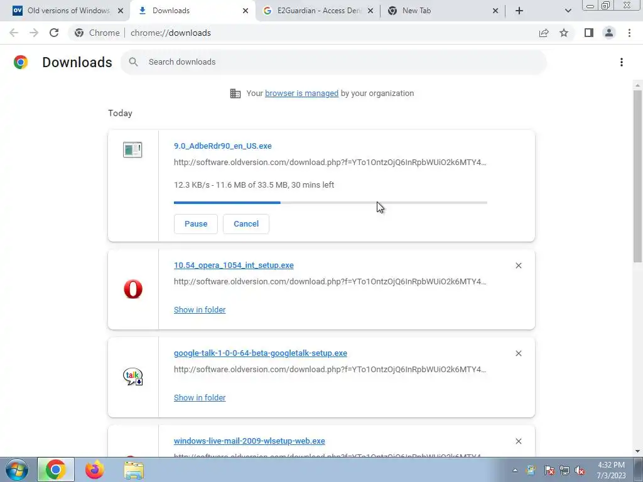Remove the google-talk entry from list

(518, 353)
